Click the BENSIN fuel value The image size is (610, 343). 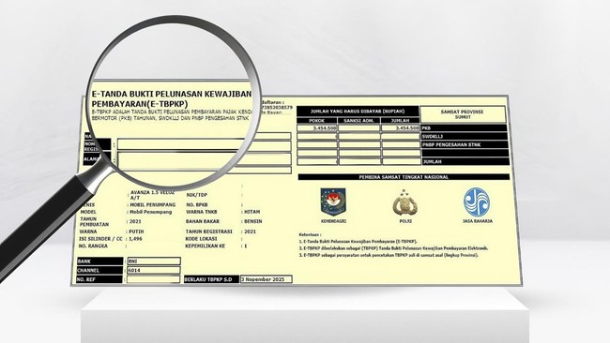253,221
